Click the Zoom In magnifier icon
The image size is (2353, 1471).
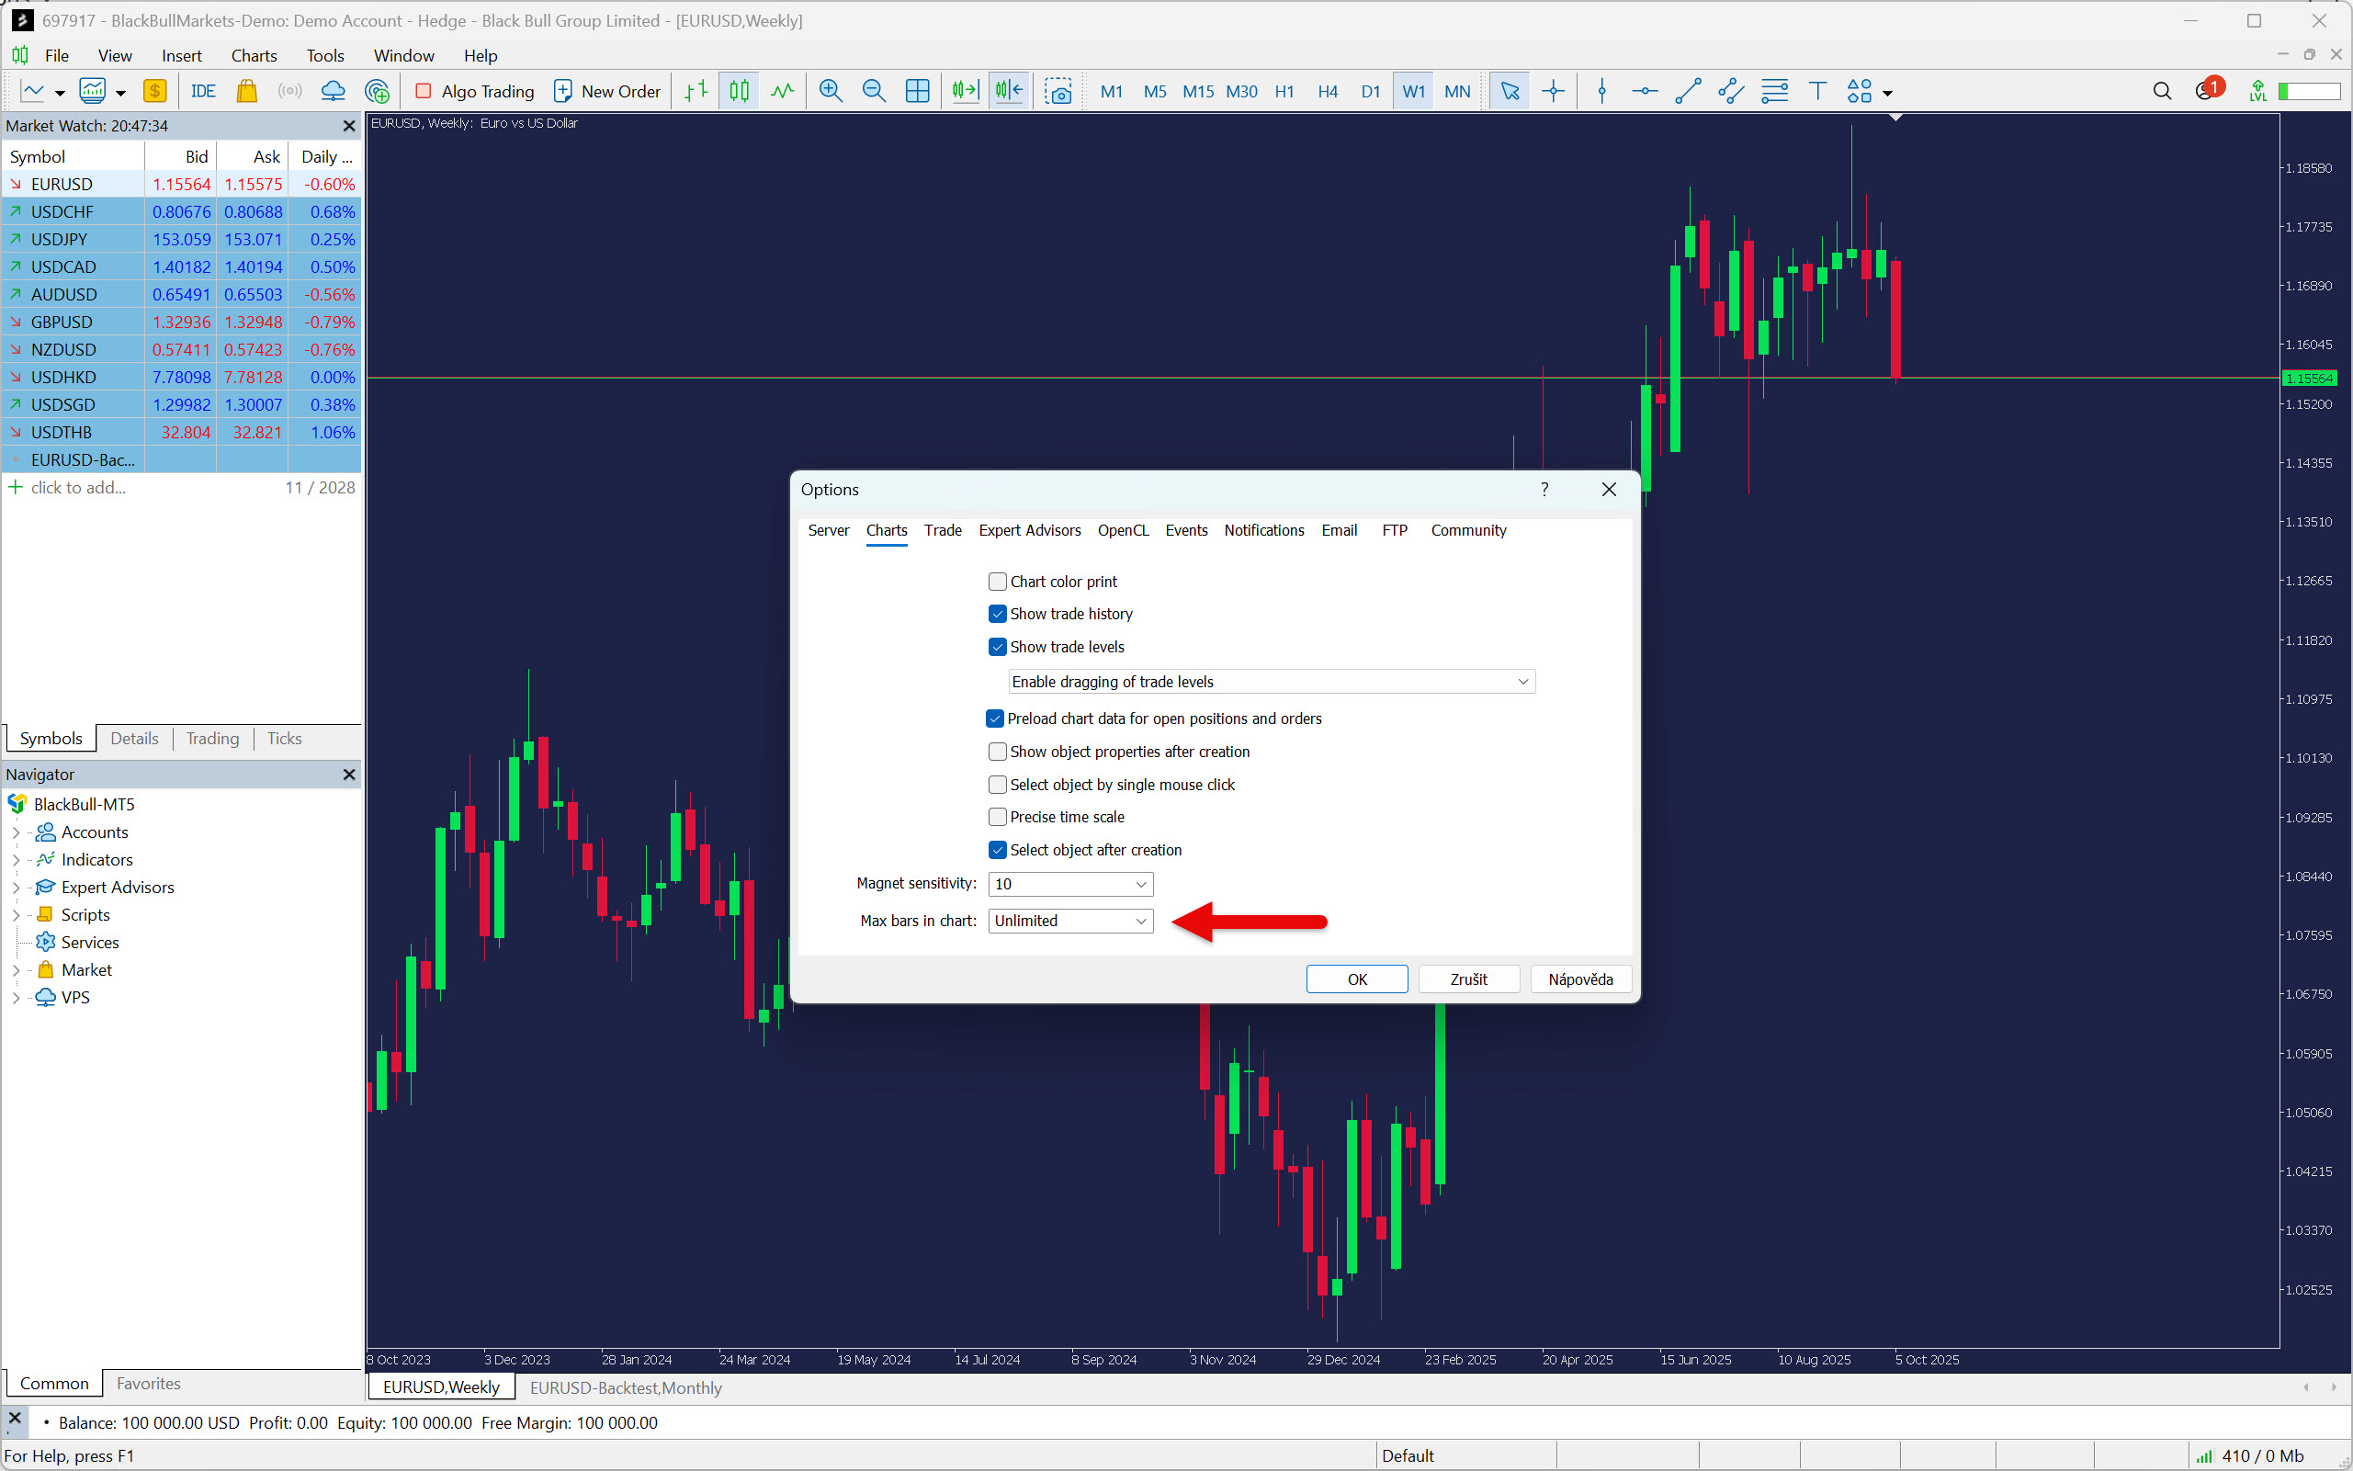[x=830, y=92]
